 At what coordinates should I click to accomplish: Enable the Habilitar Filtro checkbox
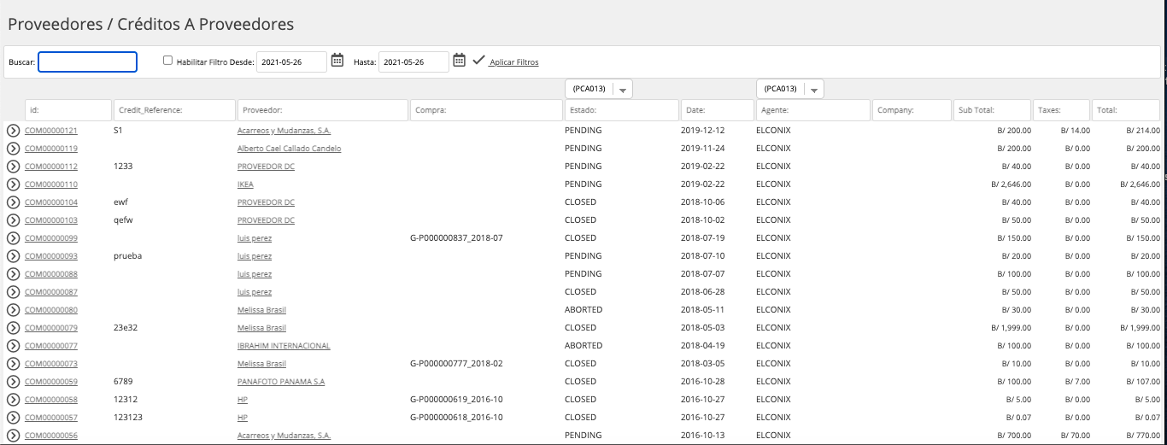pyautogui.click(x=167, y=61)
